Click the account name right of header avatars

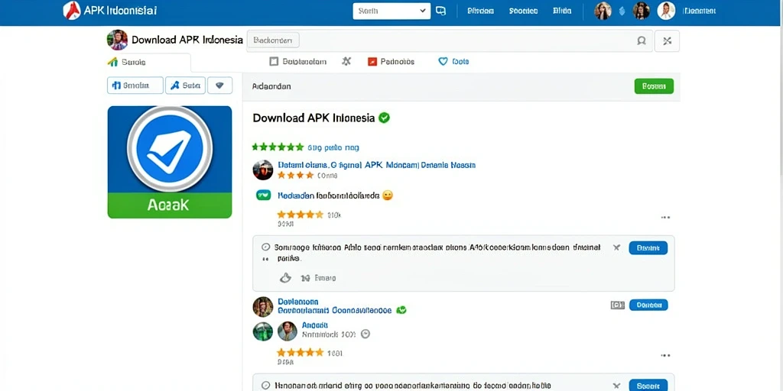pos(699,11)
